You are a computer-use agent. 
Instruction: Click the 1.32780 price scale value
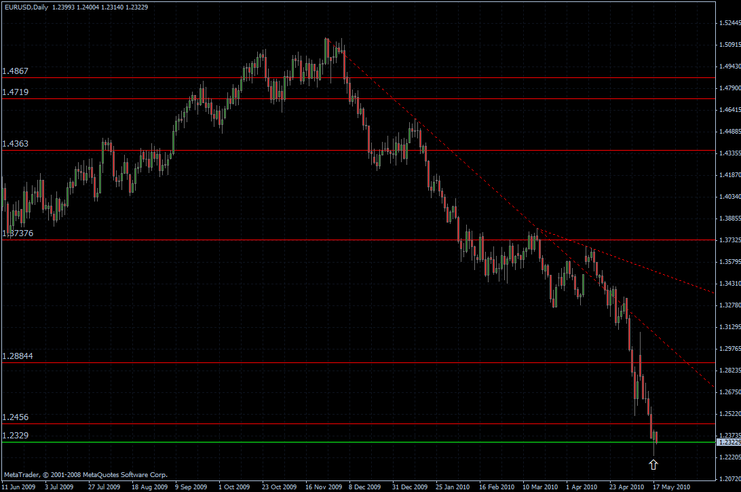(x=729, y=305)
